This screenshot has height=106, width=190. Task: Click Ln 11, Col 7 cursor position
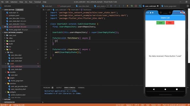(120, 105)
